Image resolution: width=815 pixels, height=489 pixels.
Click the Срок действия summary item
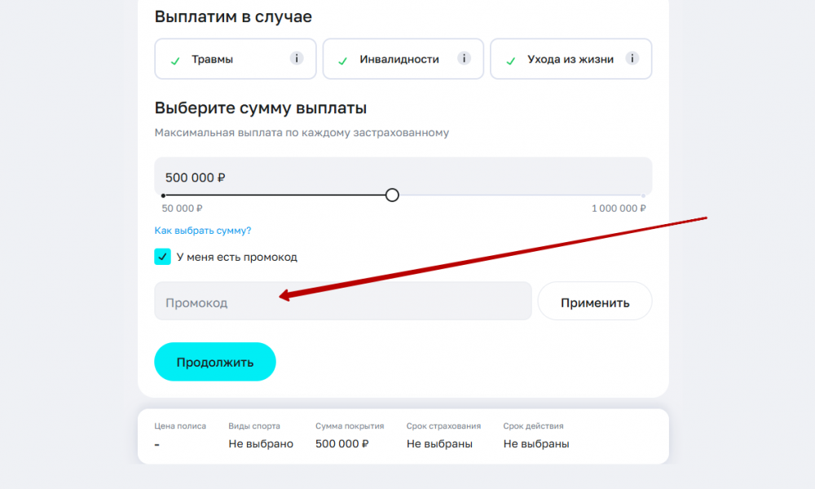[x=536, y=435]
